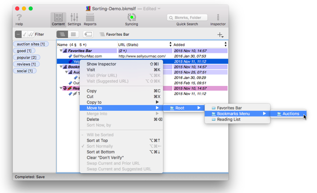Click the Reading List folder icon in submenu
The image size is (317, 193).
point(213,120)
